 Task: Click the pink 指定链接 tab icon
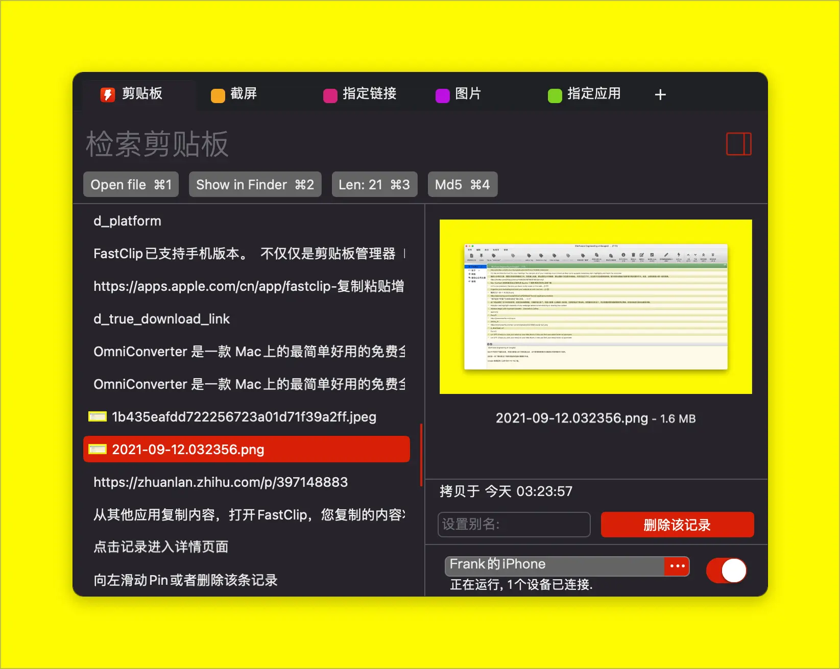pyautogui.click(x=330, y=95)
